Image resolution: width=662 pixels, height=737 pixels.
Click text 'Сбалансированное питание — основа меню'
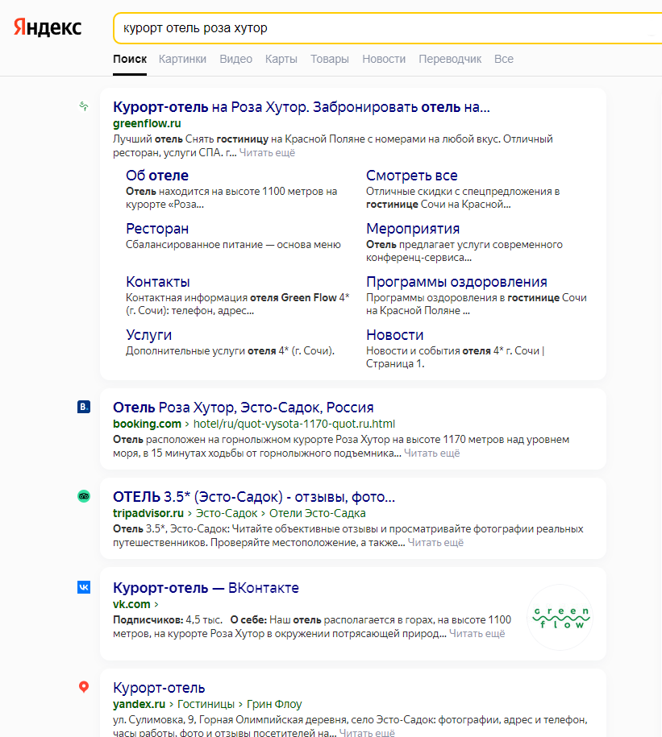coord(233,244)
